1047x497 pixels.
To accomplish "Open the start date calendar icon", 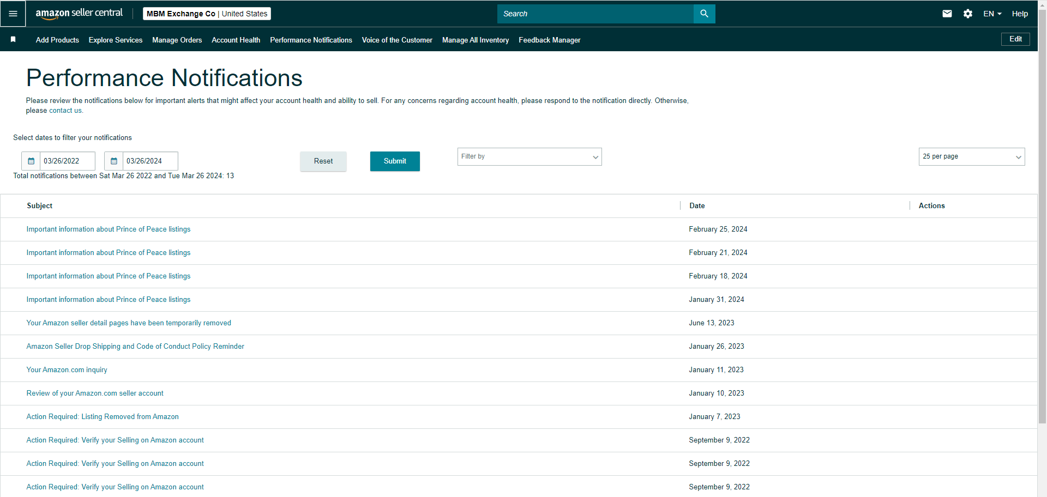I will [x=31, y=161].
